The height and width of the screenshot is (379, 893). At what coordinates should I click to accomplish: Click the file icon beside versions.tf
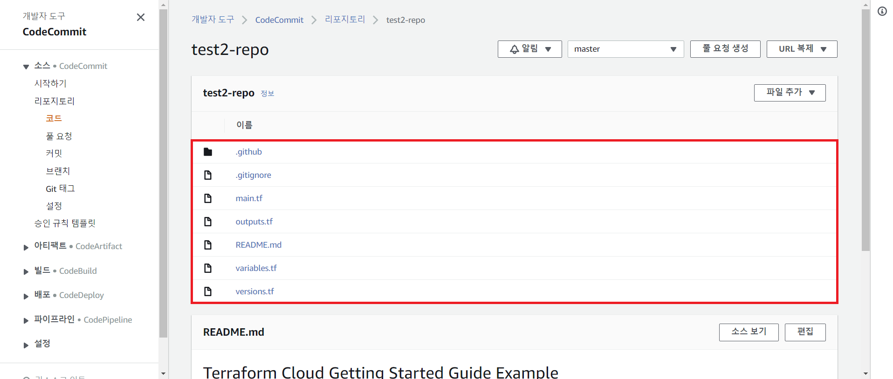[208, 291]
